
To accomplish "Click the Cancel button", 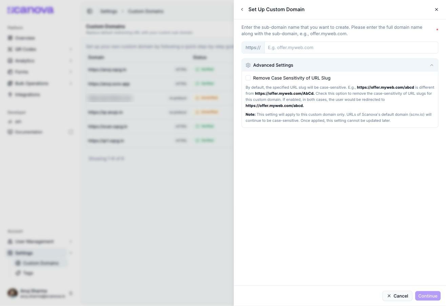I will coord(397,296).
